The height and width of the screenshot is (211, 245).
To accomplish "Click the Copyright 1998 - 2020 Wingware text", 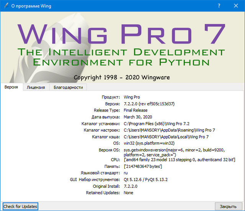I will 122,77.
